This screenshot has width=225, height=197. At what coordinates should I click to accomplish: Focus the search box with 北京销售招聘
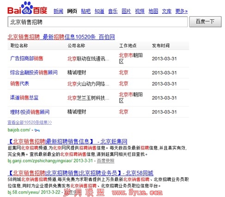point(97,22)
